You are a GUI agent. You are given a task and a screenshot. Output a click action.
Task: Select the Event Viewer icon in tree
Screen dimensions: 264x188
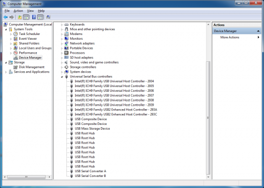tap(15, 39)
